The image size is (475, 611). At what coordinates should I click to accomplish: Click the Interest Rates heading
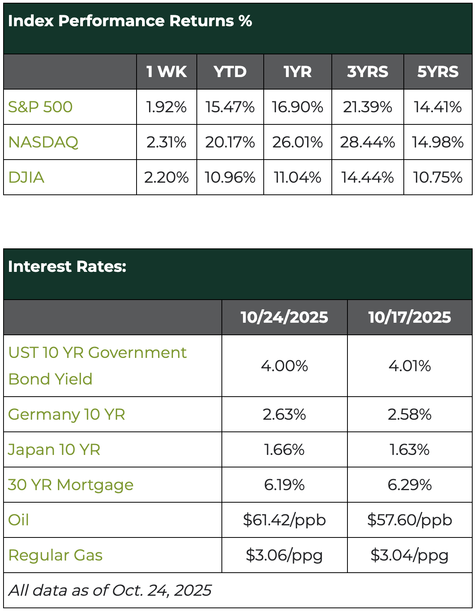[67, 267]
